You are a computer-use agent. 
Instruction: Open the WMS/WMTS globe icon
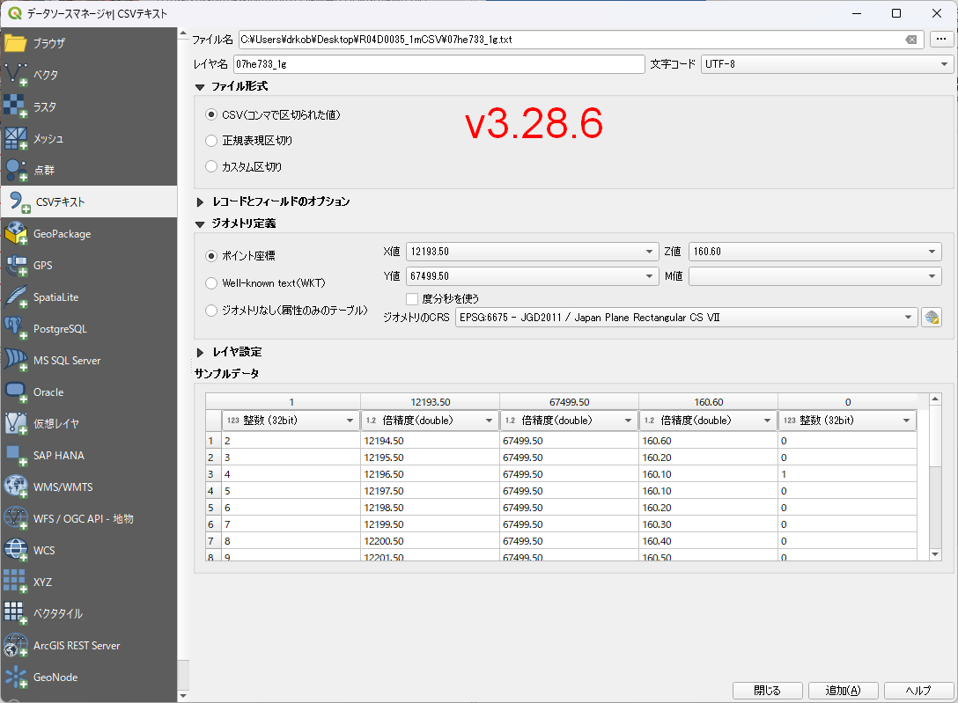pyautogui.click(x=16, y=487)
